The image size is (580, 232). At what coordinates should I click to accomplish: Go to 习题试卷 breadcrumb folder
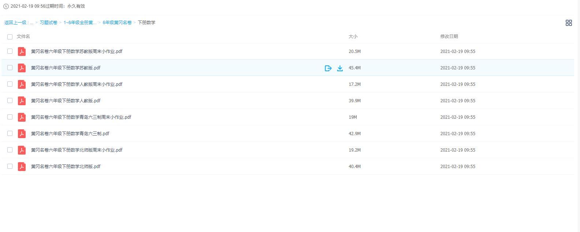pyautogui.click(x=48, y=23)
